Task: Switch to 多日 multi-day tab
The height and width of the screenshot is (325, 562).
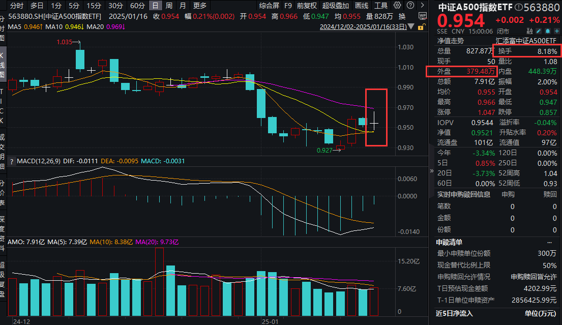Action: 37,6
